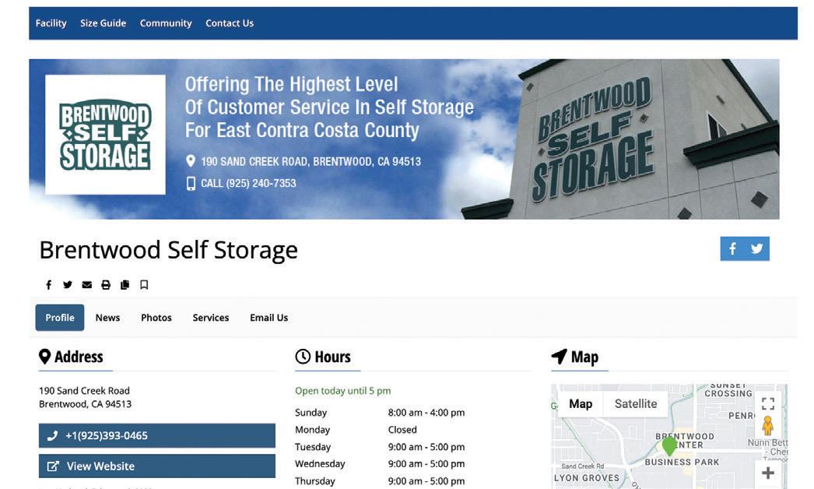
Task: Click the Street View pegman icon
Action: tap(768, 426)
